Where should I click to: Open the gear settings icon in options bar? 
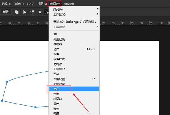pyautogui.click(x=40, y=12)
